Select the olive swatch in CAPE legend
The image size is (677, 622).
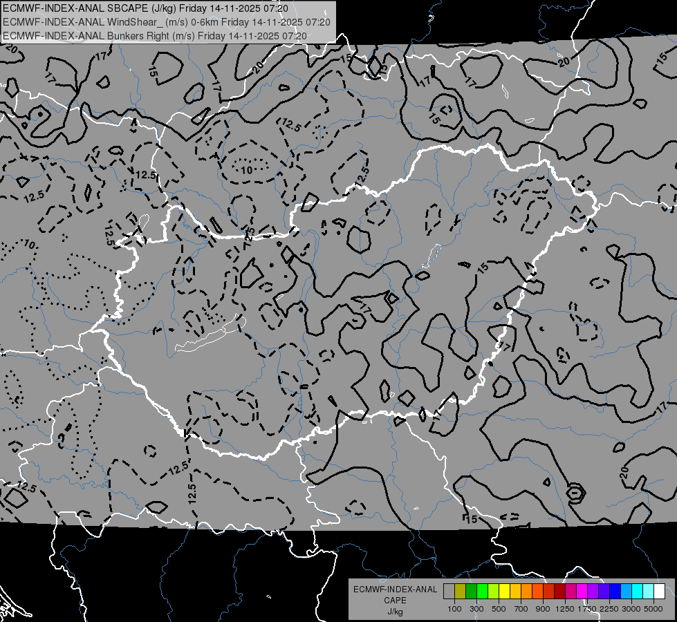[461, 592]
